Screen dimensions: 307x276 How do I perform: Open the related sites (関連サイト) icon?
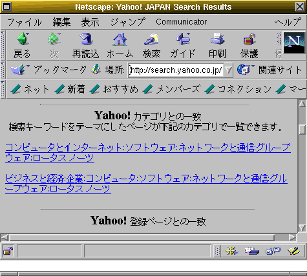(x=245, y=70)
